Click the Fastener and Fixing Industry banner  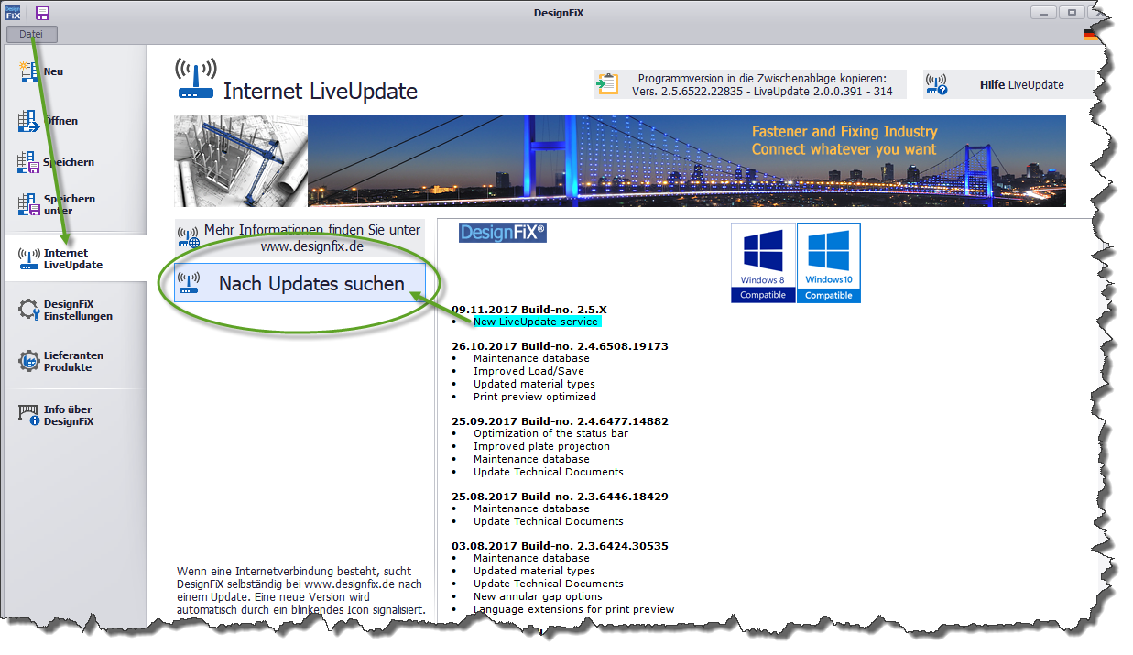click(687, 160)
